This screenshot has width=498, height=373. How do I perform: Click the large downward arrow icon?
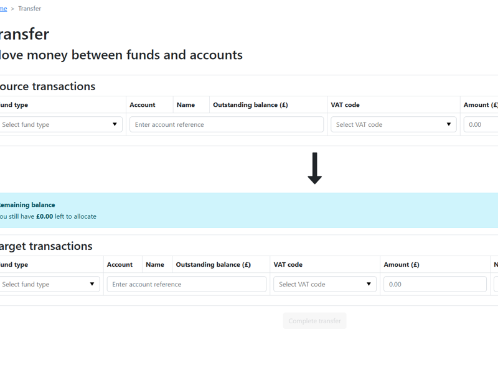pos(314,168)
